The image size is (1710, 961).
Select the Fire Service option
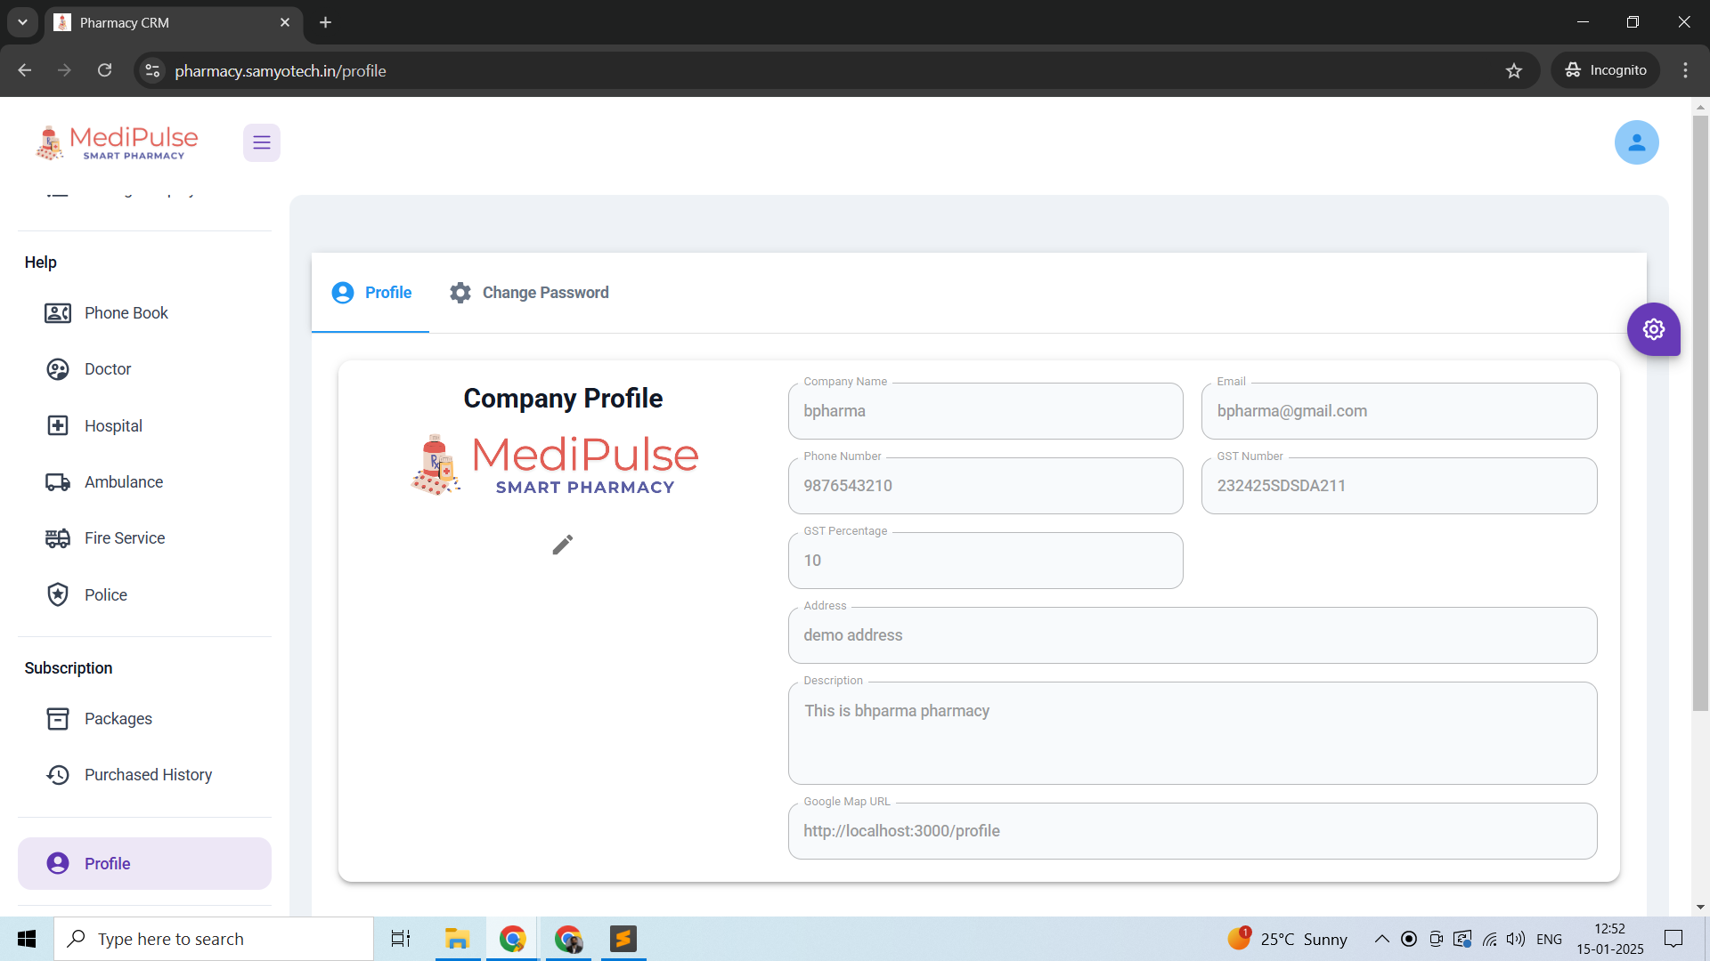[125, 537]
